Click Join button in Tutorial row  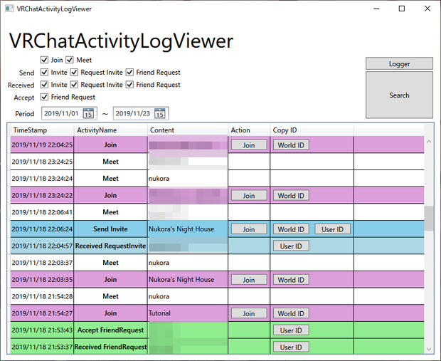coord(249,313)
